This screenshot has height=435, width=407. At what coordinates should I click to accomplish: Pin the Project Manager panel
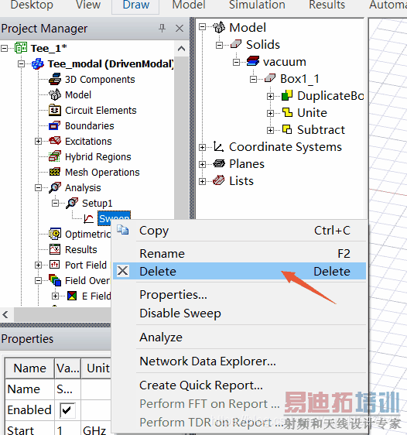(162, 28)
